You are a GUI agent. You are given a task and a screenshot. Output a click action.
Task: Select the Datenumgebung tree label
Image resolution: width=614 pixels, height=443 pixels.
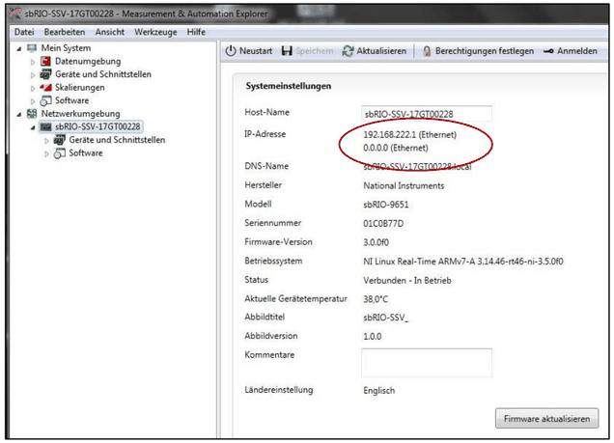(88, 61)
